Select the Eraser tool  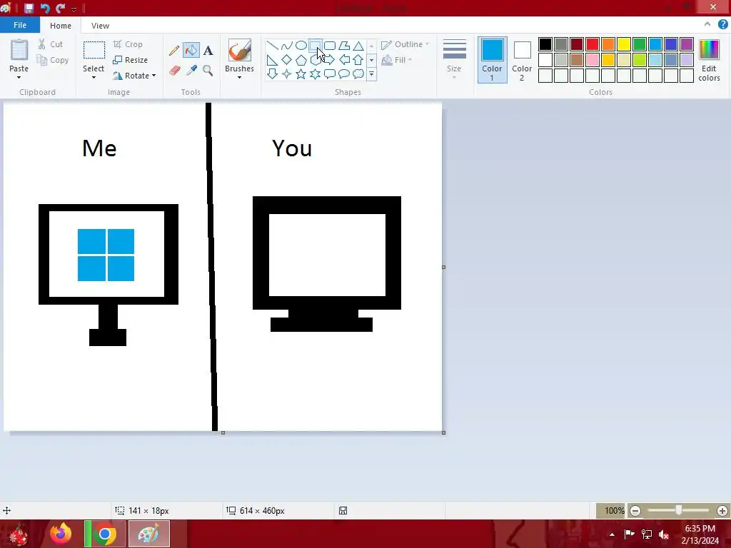coord(174,71)
